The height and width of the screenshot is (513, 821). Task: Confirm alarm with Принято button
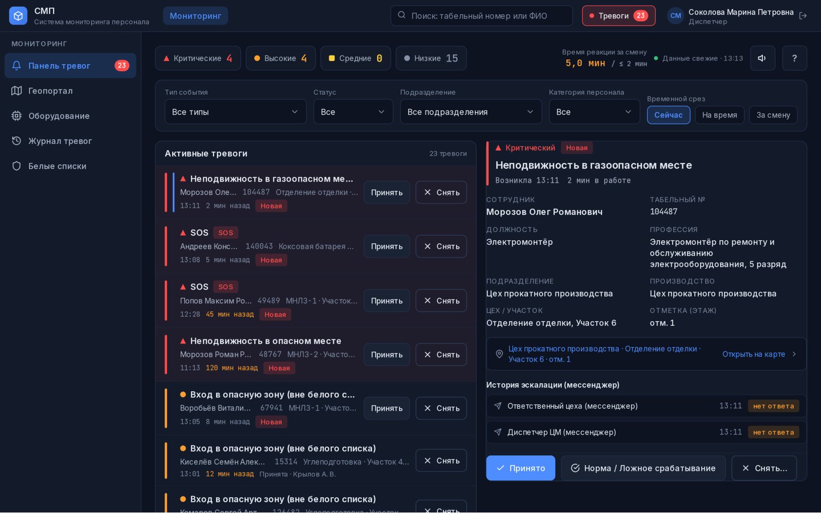(x=520, y=468)
